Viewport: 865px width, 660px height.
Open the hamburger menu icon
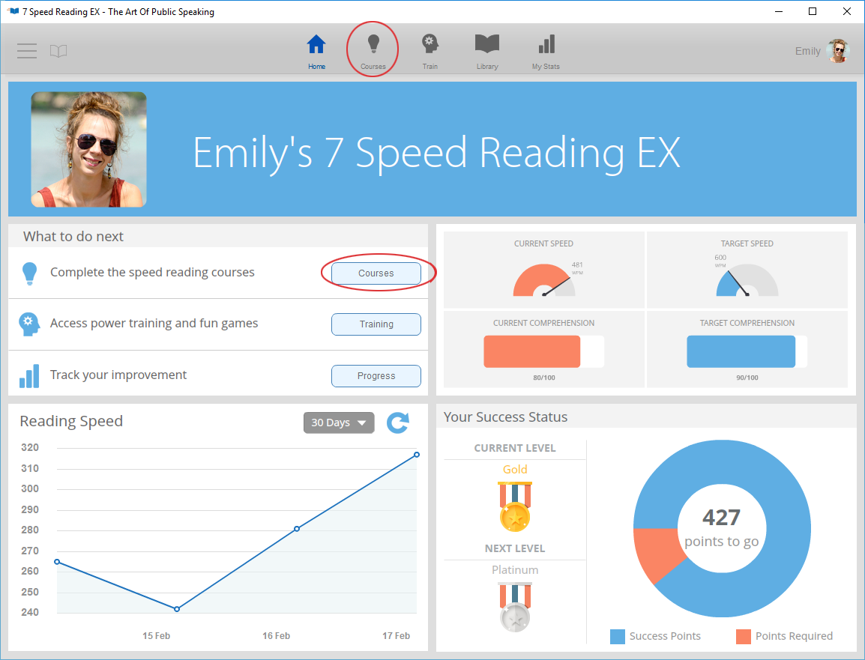(27, 51)
